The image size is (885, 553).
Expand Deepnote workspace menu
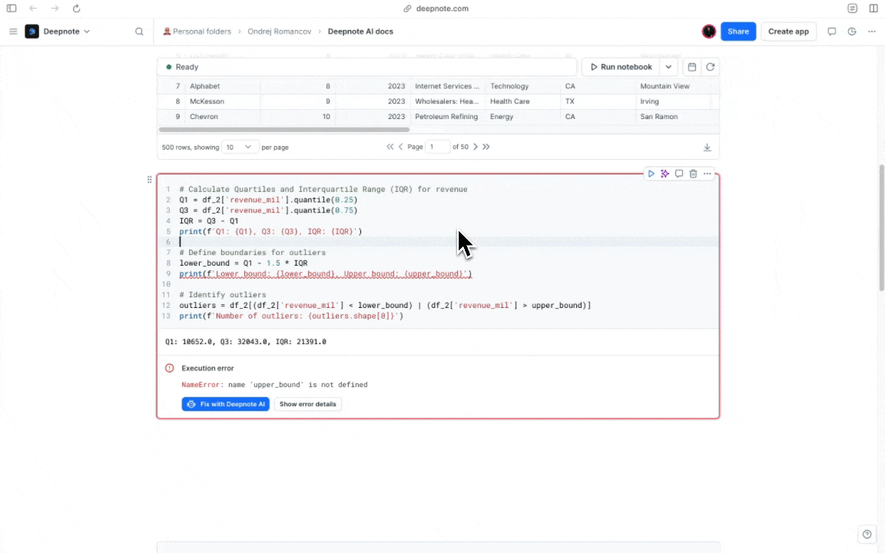[58, 31]
